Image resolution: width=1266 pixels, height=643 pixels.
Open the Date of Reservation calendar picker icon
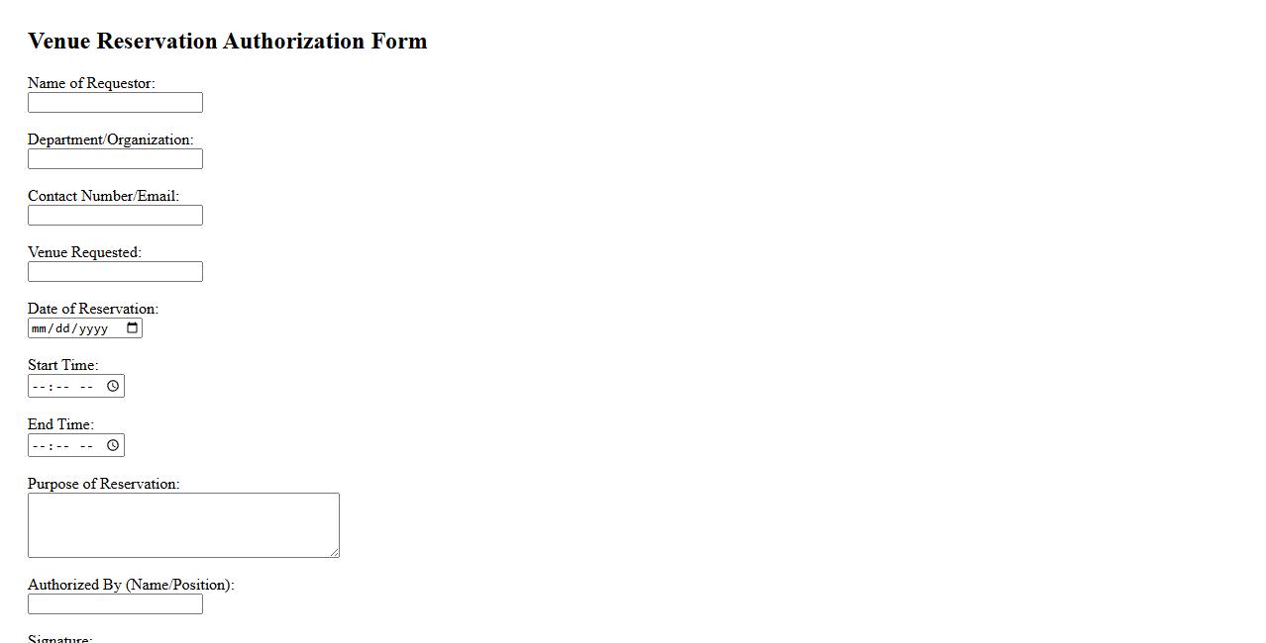tap(133, 328)
